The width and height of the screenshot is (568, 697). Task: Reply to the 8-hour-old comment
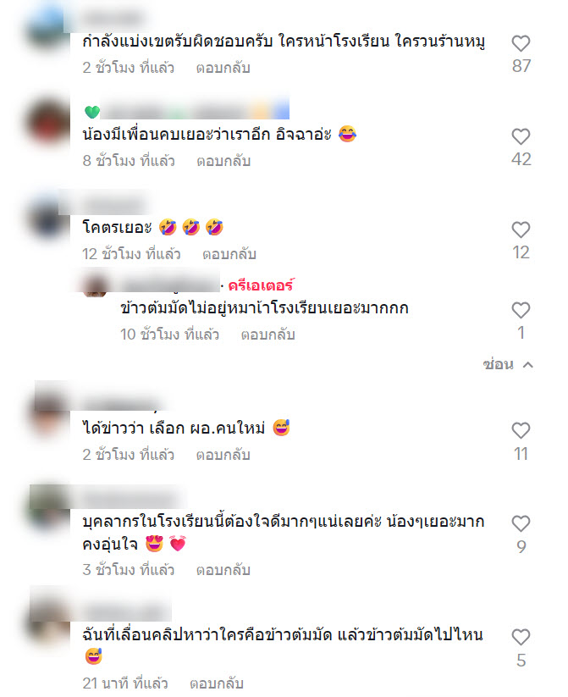[223, 161]
